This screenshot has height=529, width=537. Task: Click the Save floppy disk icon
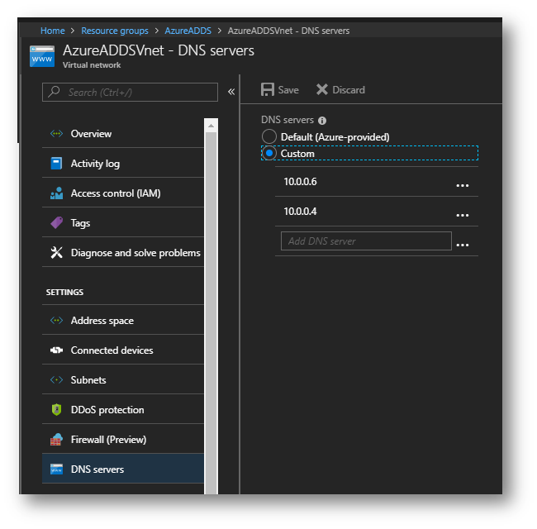tap(268, 90)
